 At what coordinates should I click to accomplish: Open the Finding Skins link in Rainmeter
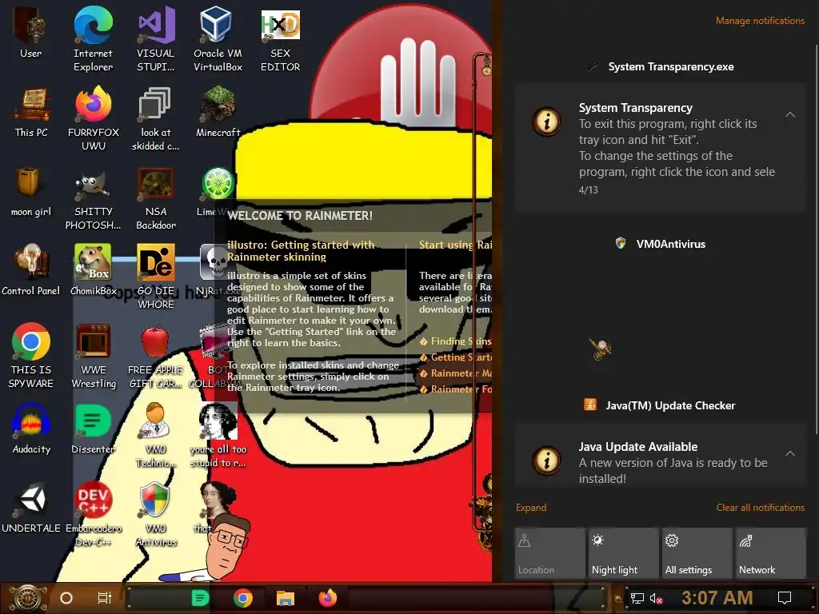(455, 341)
